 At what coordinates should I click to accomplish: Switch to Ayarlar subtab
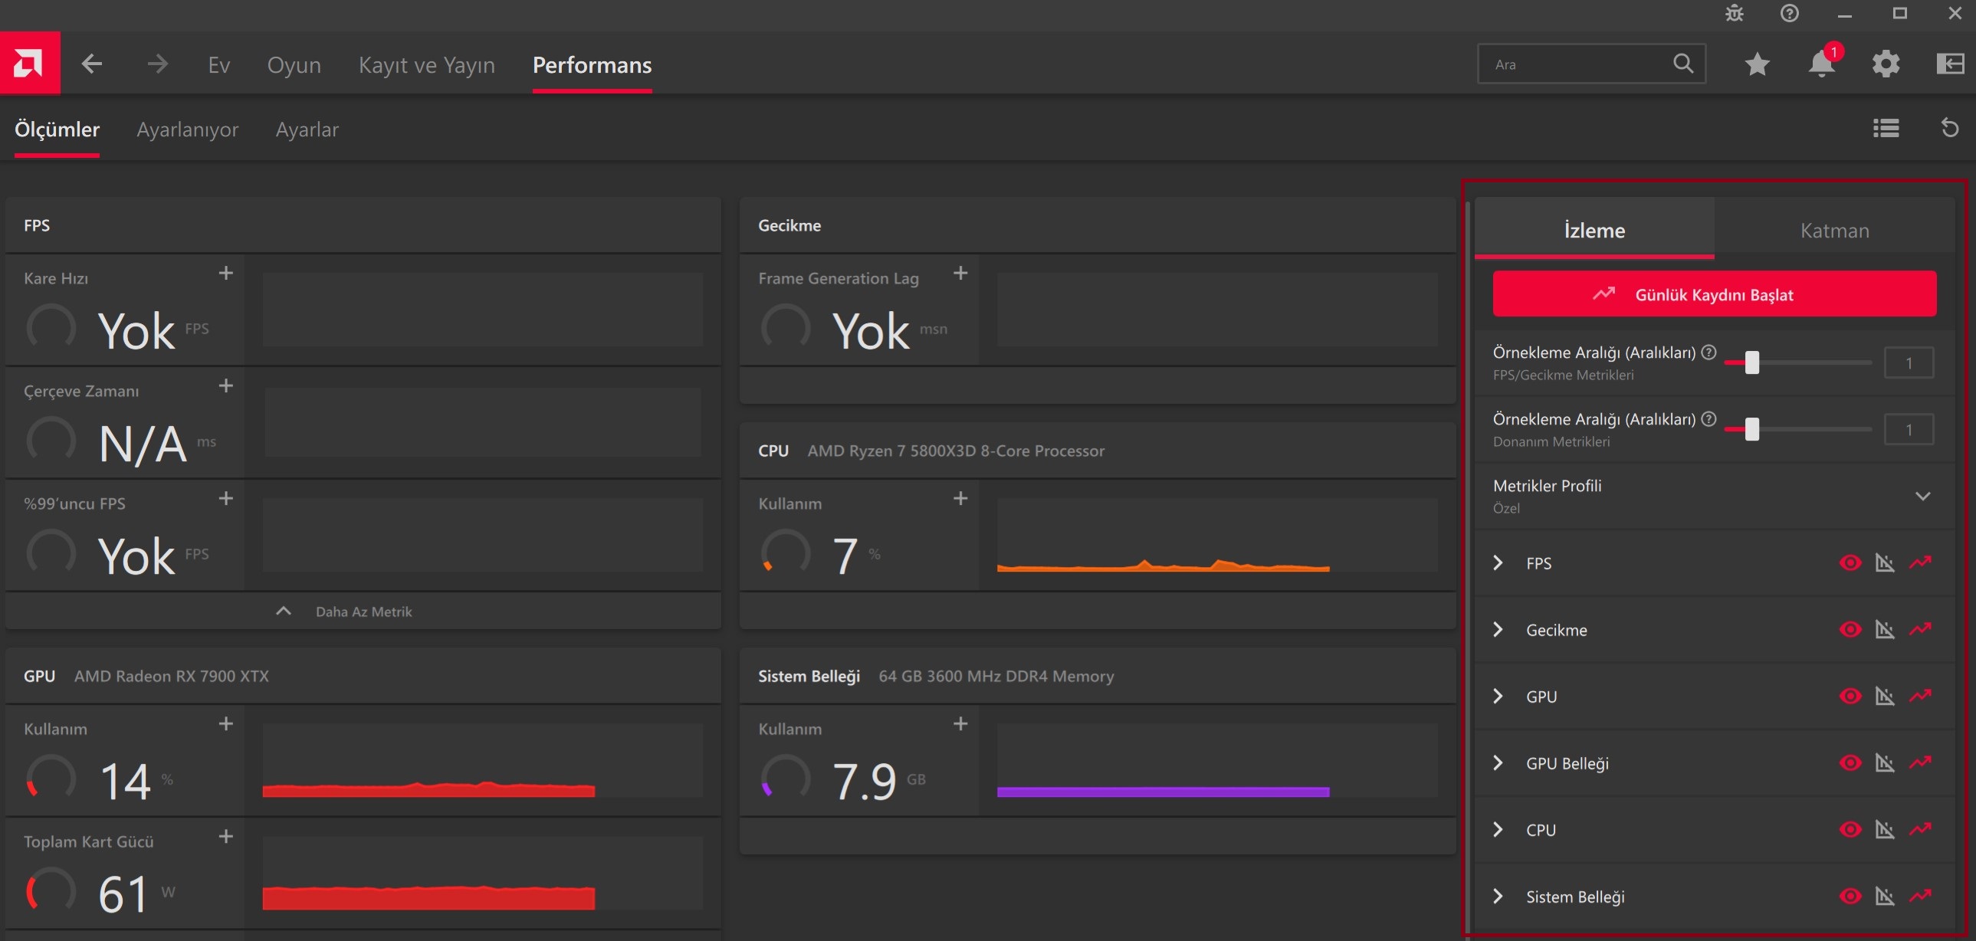307,130
